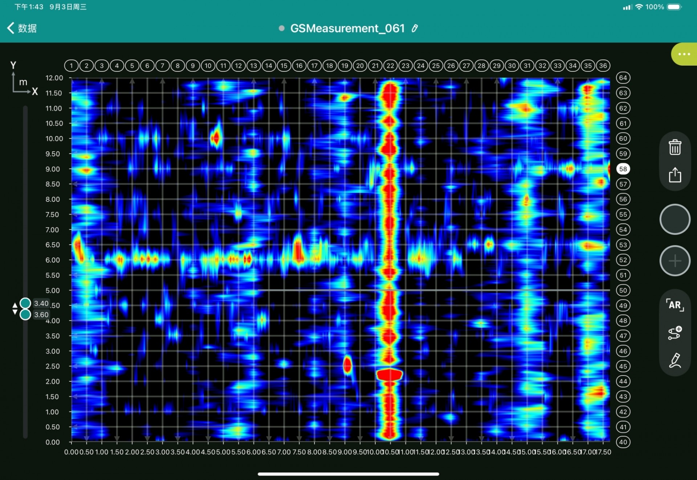Edit measurement name with pencil icon
Viewport: 697px width, 480px height.
(415, 28)
